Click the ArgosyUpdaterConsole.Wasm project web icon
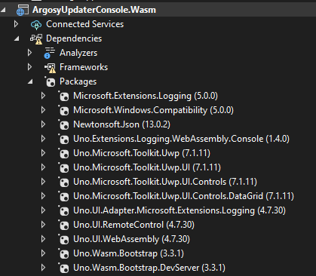The width and height of the screenshot is (316, 276). click(x=23, y=10)
